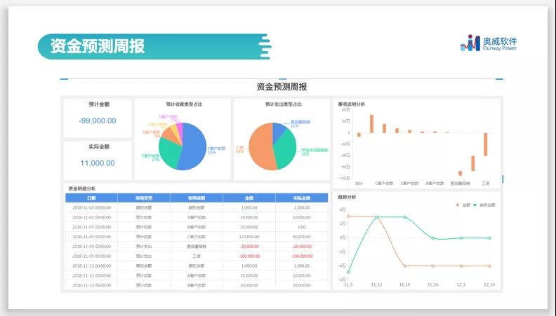Image resolution: width=556 pixels, height=316 pixels.
Task: Click the 实际金额 column header
Action: pos(302,198)
